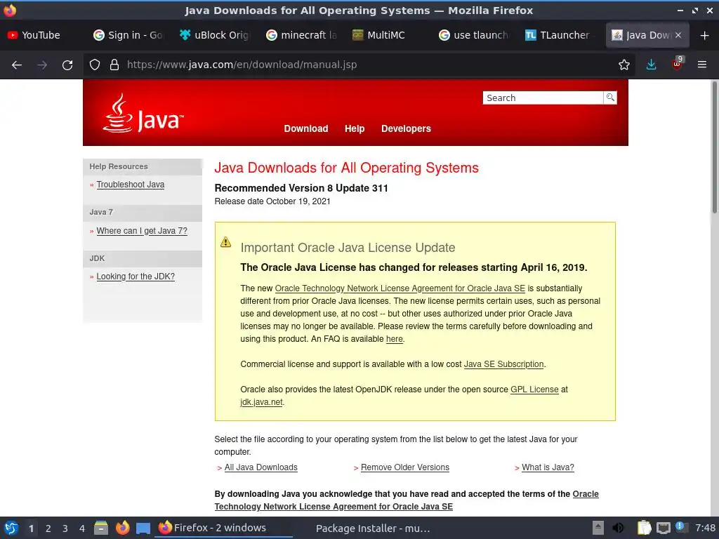Go back using the browser back arrow
Screen dimensions: 719x539
[x=17, y=65]
